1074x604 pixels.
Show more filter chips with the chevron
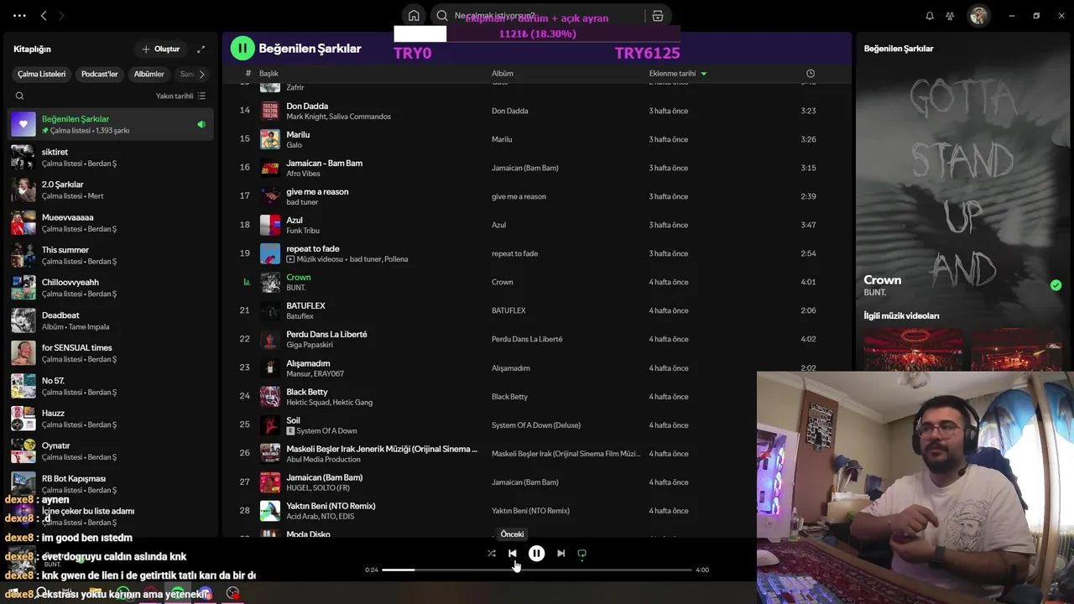tap(201, 74)
